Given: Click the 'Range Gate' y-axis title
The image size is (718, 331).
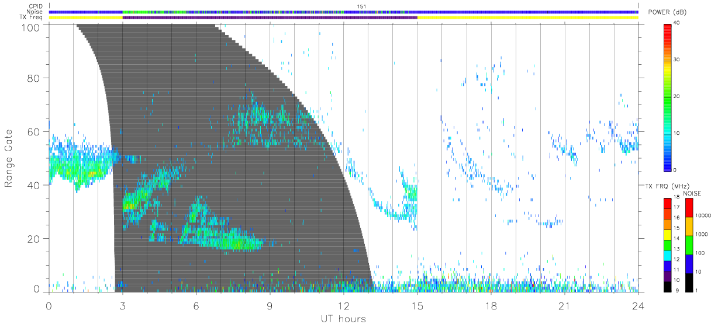Looking at the screenshot, I should pyautogui.click(x=9, y=158).
